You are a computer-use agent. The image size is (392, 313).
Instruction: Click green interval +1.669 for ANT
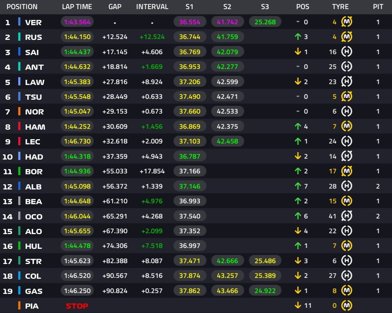coord(152,66)
